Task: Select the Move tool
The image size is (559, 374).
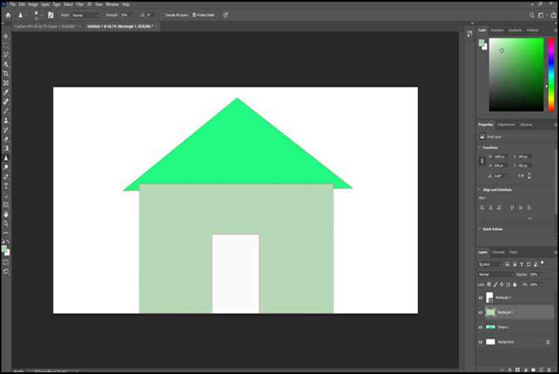Action: [x=6, y=37]
